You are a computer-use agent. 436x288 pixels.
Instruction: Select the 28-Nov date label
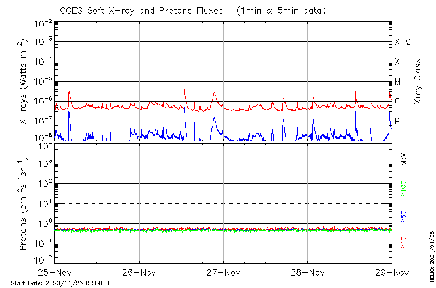point(307,272)
